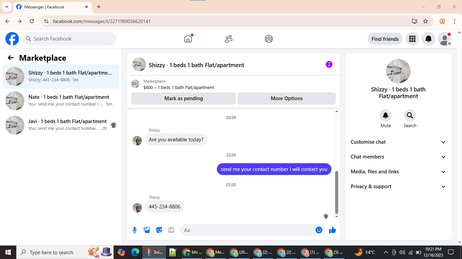462x259 pixels.
Task: Close the Messenger | Facebook tab
Action: point(87,7)
